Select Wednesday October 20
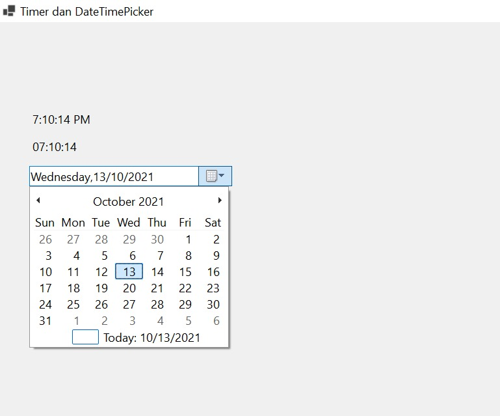Image resolution: width=500 pixels, height=416 pixels. click(x=129, y=288)
